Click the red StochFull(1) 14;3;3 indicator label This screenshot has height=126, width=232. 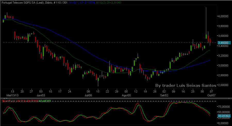point(20,101)
